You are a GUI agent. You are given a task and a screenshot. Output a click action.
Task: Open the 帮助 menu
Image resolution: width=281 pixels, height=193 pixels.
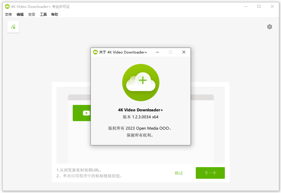(55, 14)
